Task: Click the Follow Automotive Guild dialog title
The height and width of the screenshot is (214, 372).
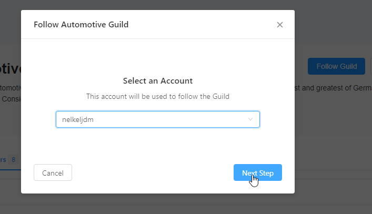Action: [x=81, y=24]
